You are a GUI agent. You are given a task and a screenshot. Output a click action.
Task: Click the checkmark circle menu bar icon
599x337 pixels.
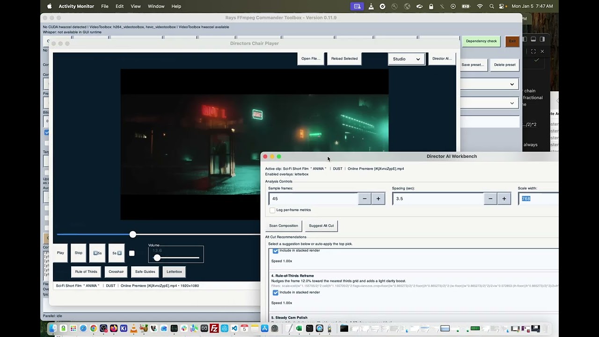[x=383, y=6]
